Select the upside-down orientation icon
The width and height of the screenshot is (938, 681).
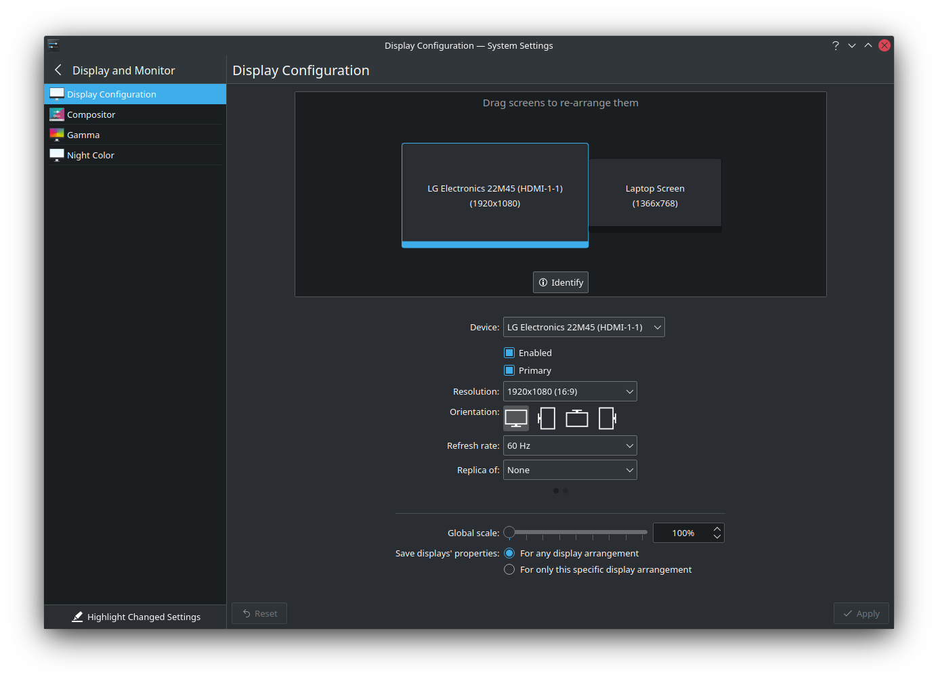(577, 418)
